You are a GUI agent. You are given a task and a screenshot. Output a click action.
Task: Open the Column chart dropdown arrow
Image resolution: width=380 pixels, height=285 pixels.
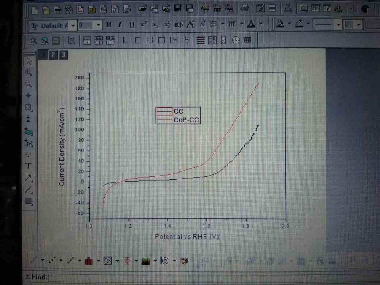[98, 261]
